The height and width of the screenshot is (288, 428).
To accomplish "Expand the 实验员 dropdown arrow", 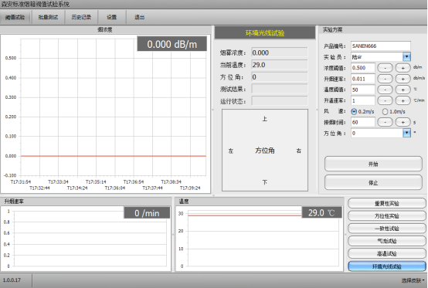I will 406,56.
